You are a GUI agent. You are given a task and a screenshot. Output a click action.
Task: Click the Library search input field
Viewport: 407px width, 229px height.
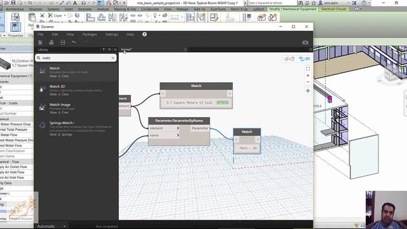point(76,58)
